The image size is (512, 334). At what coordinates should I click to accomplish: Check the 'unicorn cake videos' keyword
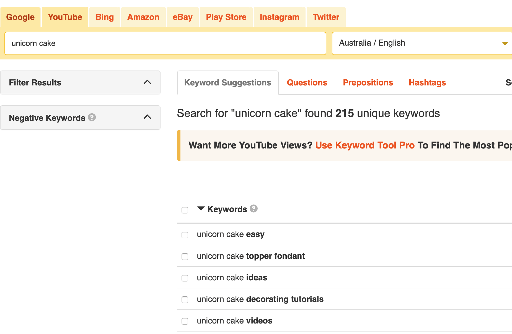pyautogui.click(x=185, y=321)
